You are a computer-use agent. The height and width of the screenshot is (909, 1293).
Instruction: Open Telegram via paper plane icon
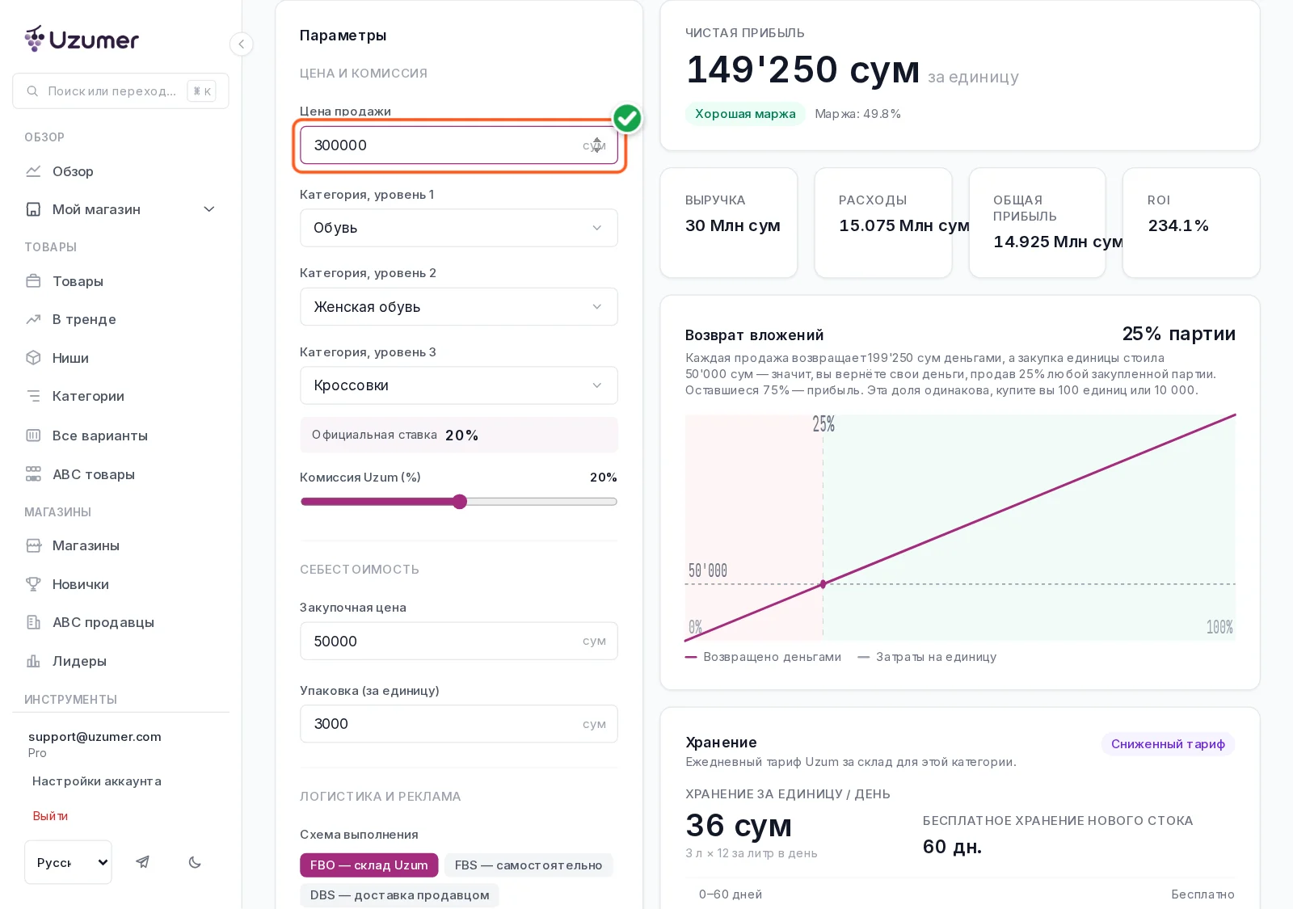[x=142, y=862]
